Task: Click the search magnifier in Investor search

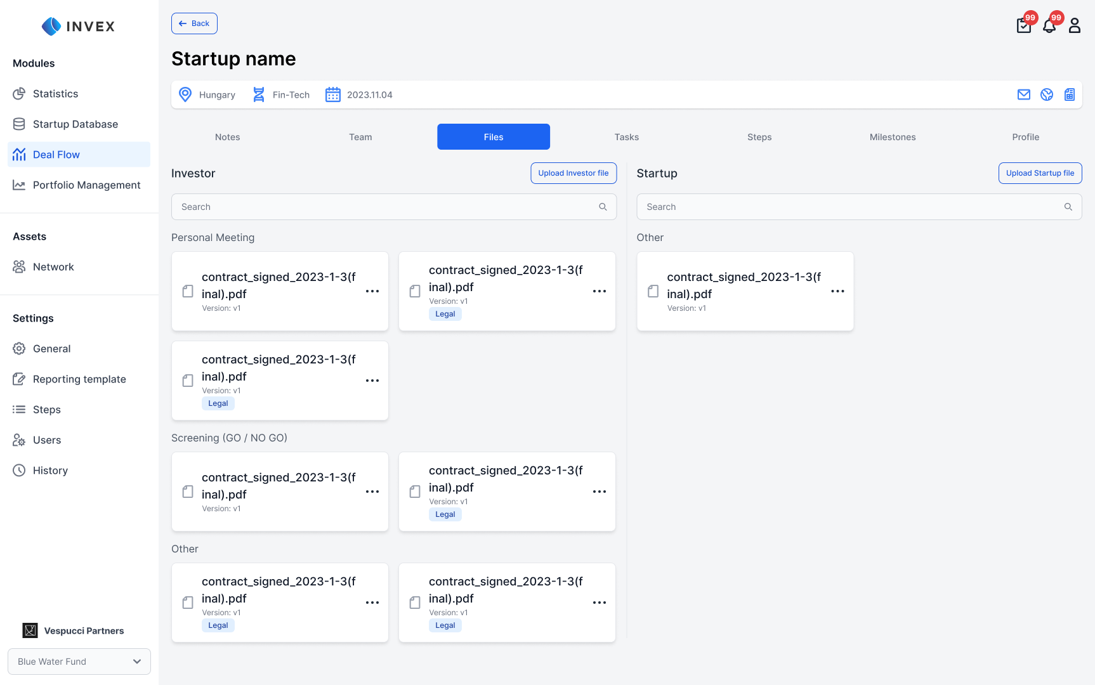Action: click(x=603, y=207)
